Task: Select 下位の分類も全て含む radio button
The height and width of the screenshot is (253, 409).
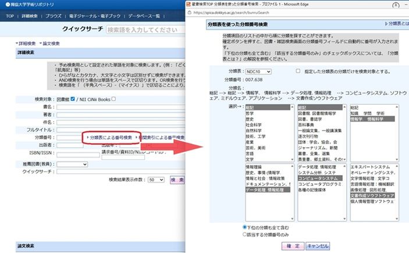Action: click(x=245, y=227)
